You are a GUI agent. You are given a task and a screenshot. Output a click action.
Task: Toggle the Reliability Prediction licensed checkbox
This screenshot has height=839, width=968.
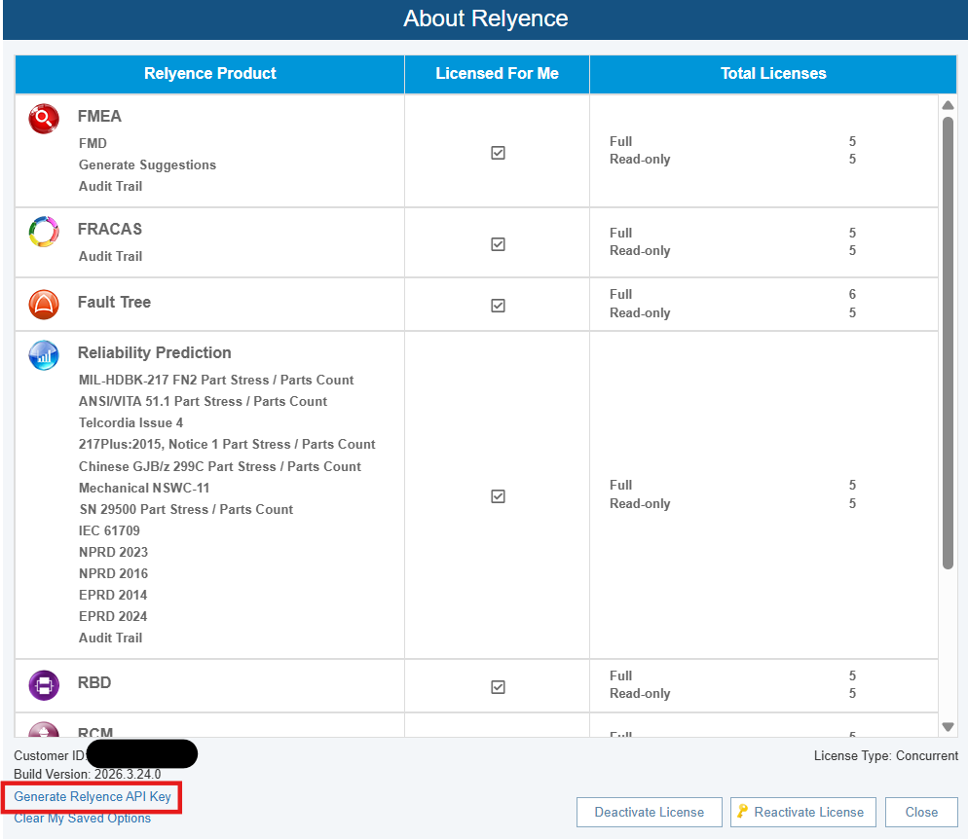click(x=498, y=496)
